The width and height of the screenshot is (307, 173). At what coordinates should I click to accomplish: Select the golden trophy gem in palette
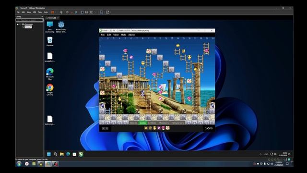point(154,128)
